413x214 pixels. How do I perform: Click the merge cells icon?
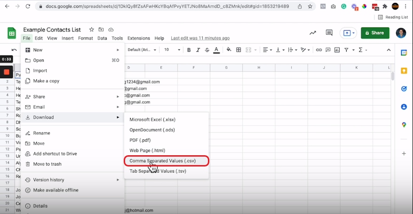[248, 50]
